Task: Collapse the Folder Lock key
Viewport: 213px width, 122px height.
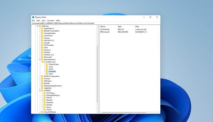Action: click(x=42, y=62)
